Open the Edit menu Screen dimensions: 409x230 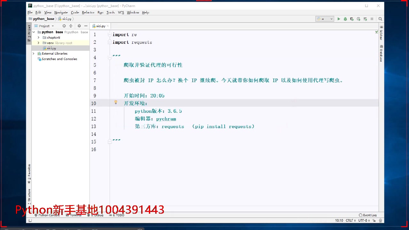coord(38,12)
